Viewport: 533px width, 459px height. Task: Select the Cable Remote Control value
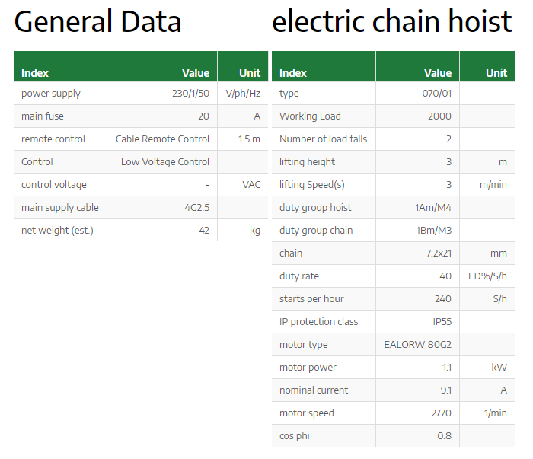(x=162, y=139)
